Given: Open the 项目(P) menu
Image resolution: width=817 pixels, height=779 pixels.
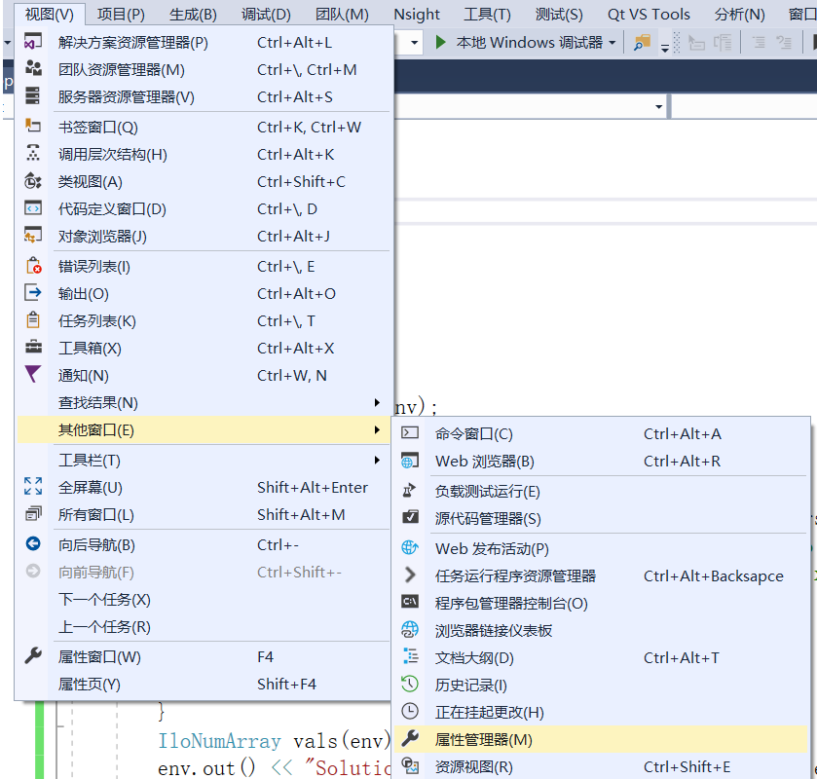Looking at the screenshot, I should [x=121, y=14].
